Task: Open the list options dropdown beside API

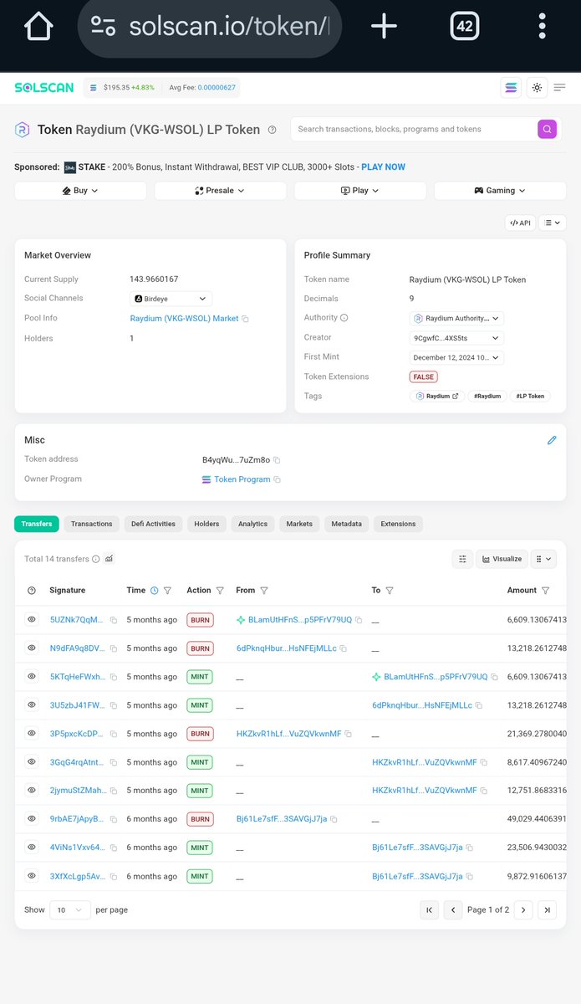Action: pos(553,223)
